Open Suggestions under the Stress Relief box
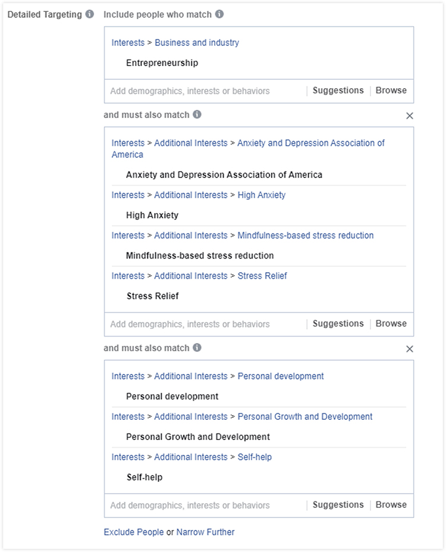 [338, 323]
